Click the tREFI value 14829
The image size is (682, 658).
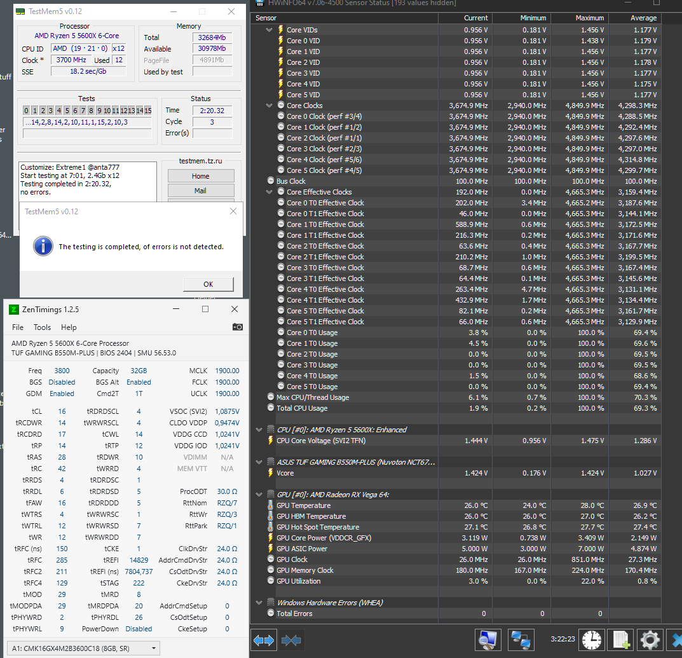pyautogui.click(x=139, y=560)
